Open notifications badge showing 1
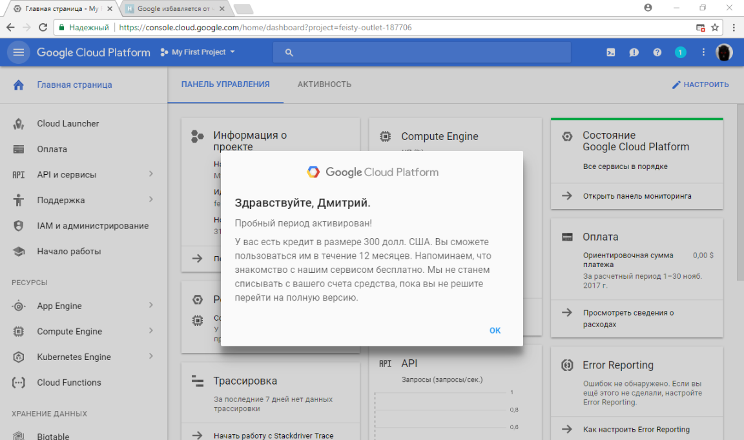 tap(681, 52)
